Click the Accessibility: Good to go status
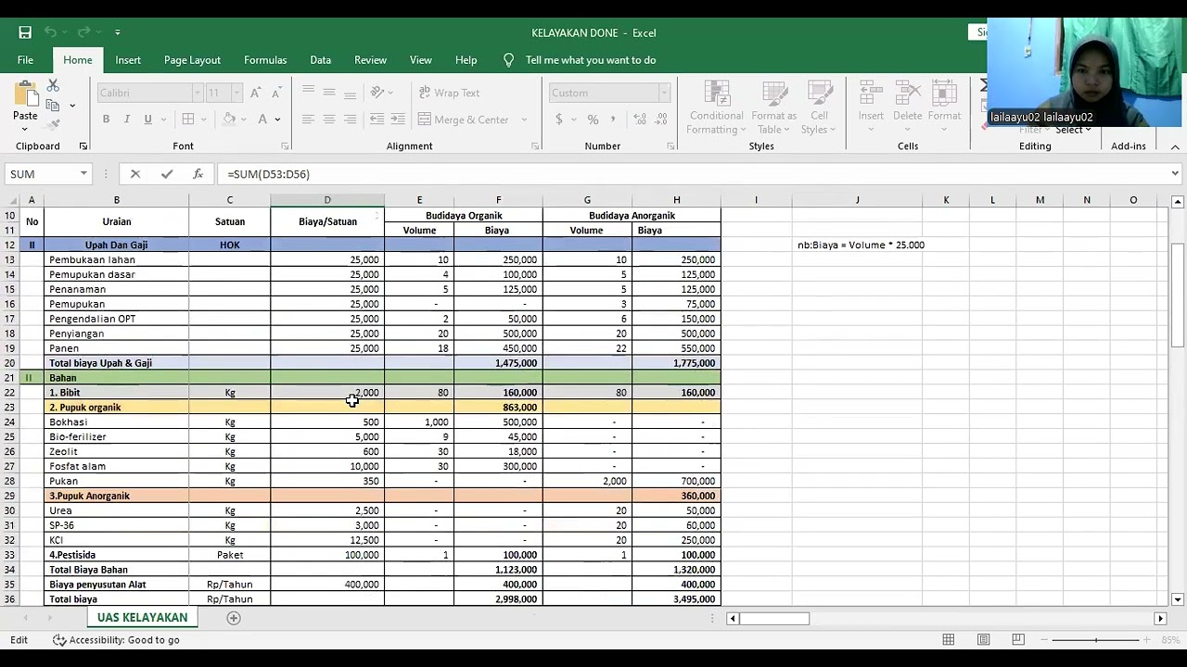The height and width of the screenshot is (667, 1187). 116,640
